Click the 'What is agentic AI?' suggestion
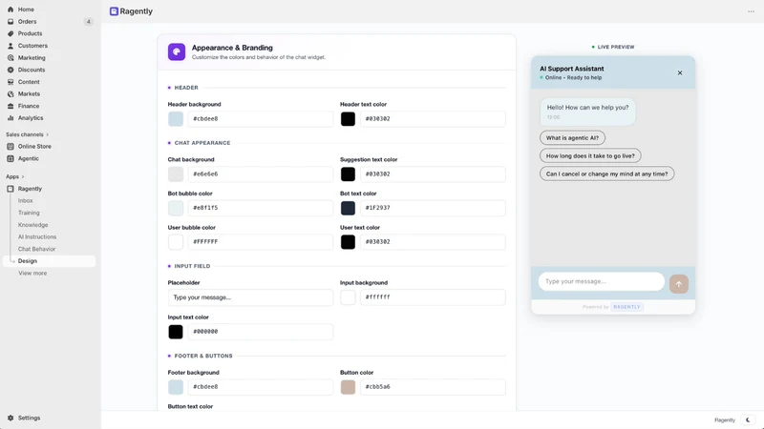764x429 pixels. (x=572, y=138)
